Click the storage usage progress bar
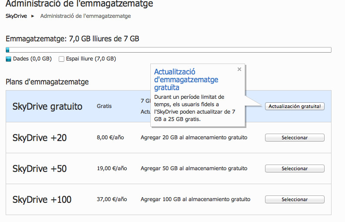 pos(169,50)
